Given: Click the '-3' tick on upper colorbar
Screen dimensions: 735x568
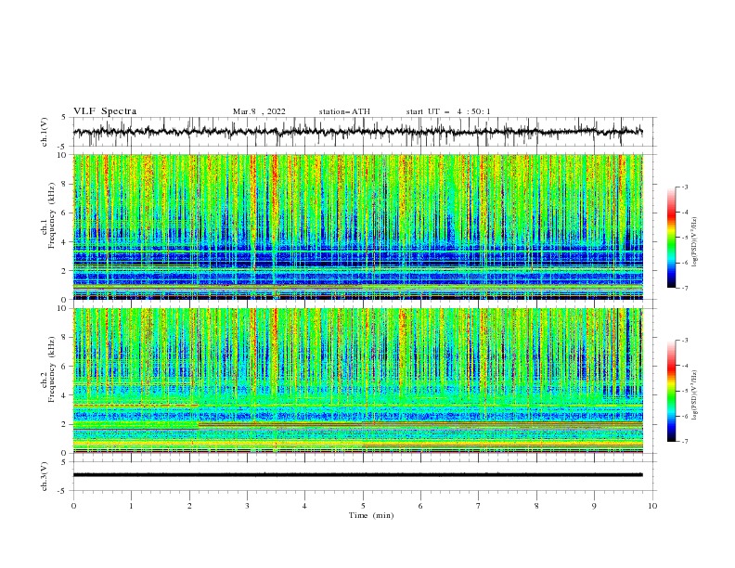Looking at the screenshot, I should (x=684, y=187).
